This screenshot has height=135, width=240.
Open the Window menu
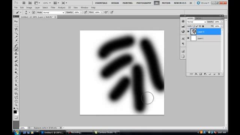(84, 7)
